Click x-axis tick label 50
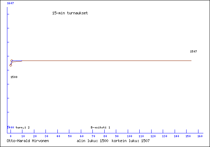This screenshot has width=210, height=147. click(x=70, y=136)
